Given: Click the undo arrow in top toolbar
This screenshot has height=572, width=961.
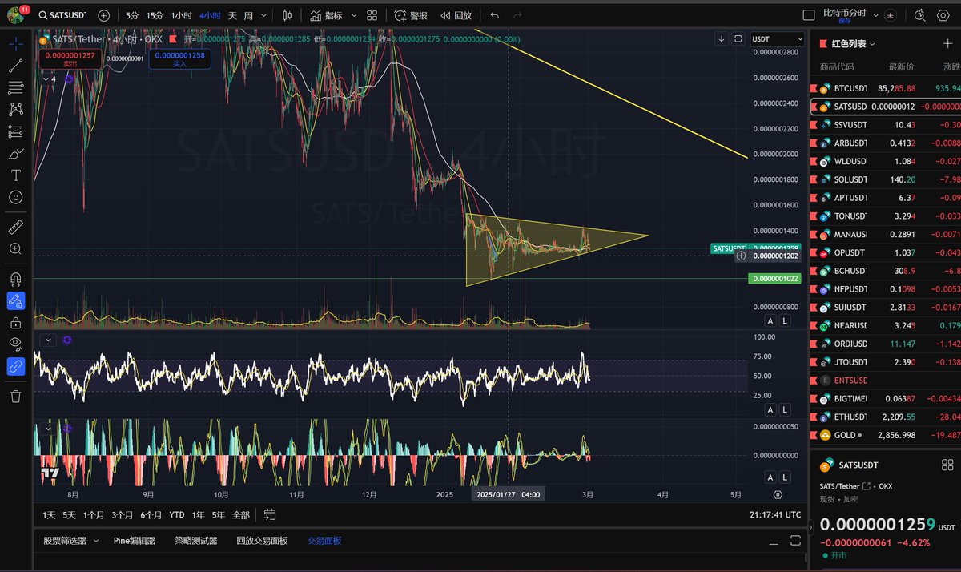Looking at the screenshot, I should point(494,15).
